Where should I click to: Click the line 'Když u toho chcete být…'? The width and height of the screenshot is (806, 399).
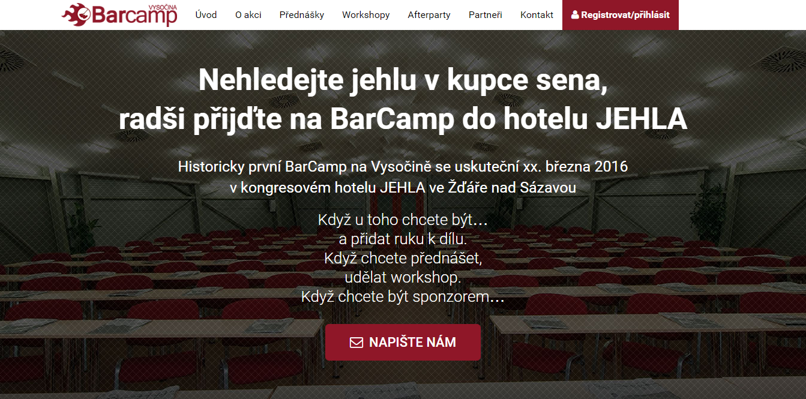pyautogui.click(x=403, y=220)
